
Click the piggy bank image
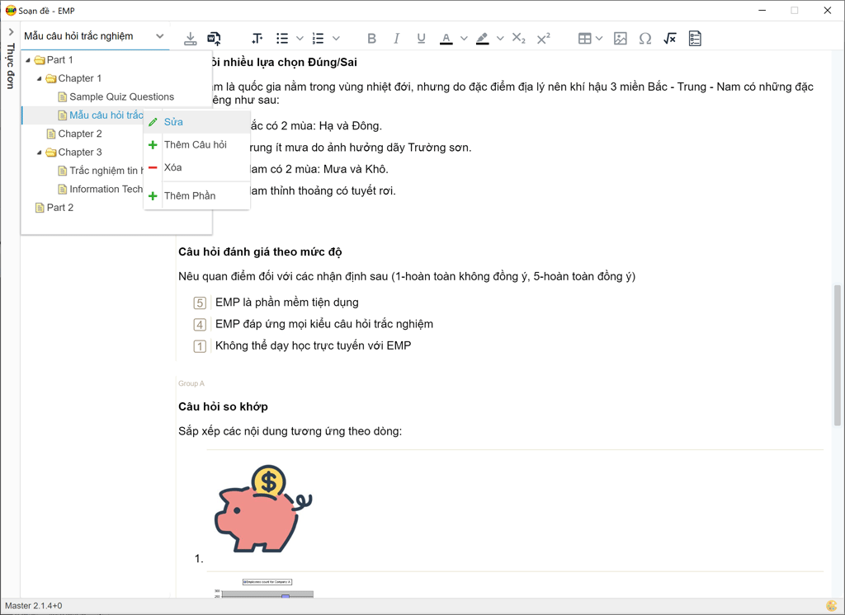pos(263,509)
